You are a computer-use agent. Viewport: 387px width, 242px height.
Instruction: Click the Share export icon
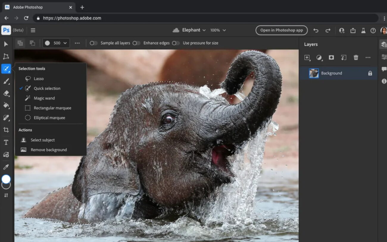coord(353,30)
